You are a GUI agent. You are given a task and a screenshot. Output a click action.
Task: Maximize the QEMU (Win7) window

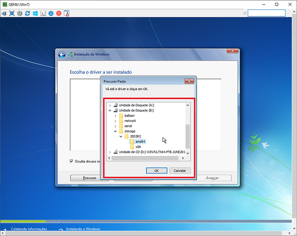[x=277, y=4]
